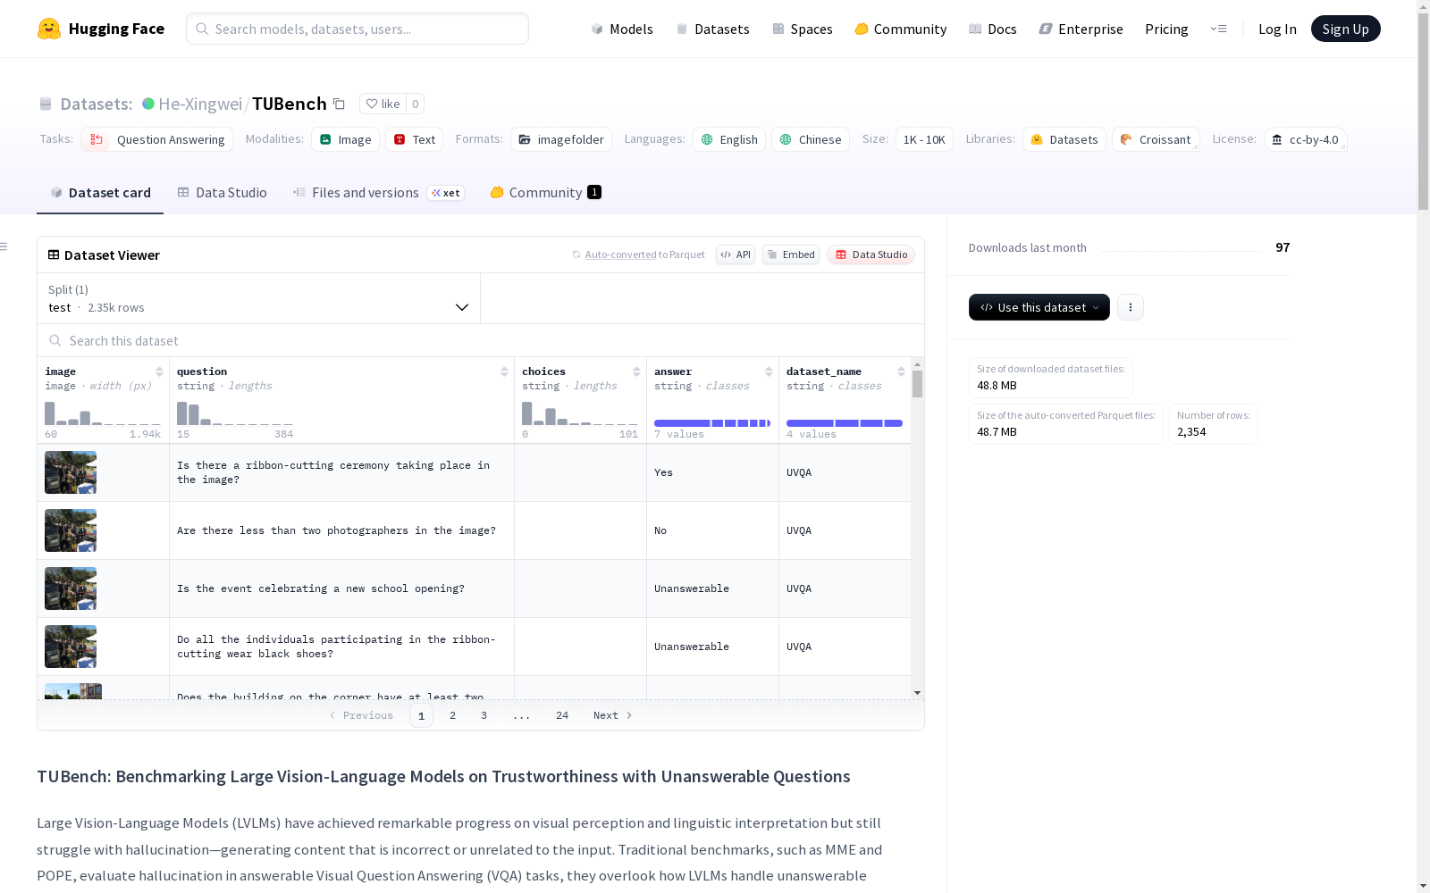1430x893 pixels.
Task: Open the Use this dataset dropdown
Action: (x=1039, y=307)
